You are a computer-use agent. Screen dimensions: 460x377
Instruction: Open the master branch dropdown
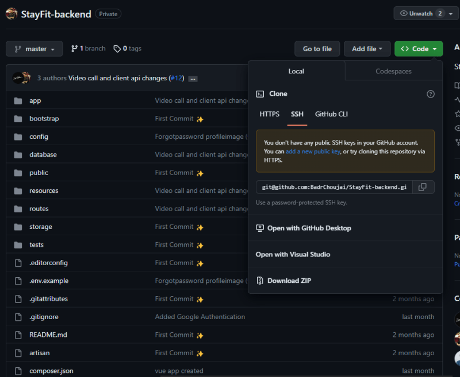click(34, 49)
